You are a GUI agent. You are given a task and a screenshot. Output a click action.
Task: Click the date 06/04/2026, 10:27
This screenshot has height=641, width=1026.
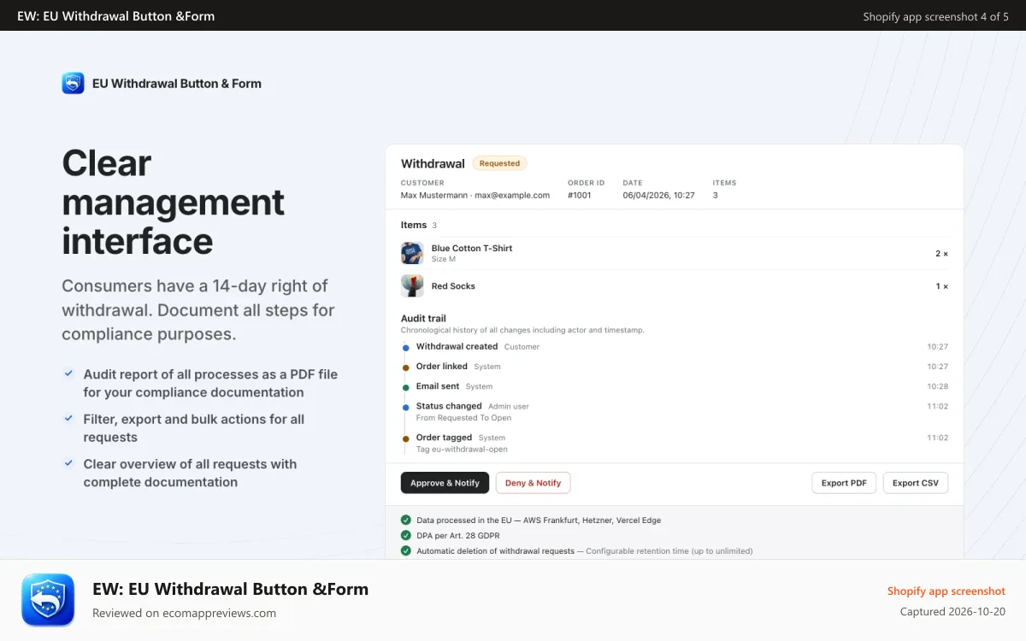tap(658, 196)
